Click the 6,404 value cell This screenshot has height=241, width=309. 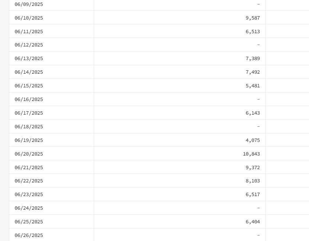[180, 222]
